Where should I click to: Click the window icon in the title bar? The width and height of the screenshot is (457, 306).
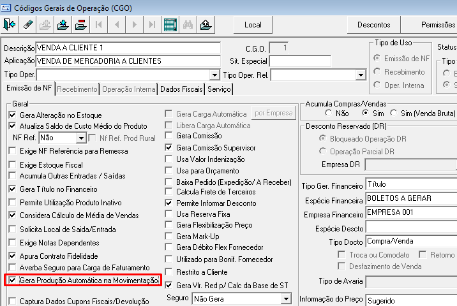pos(6,8)
